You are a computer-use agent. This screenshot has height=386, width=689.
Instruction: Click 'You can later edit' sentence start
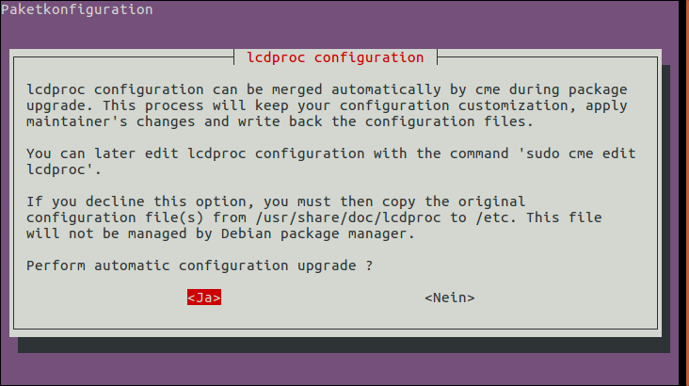[103, 153]
